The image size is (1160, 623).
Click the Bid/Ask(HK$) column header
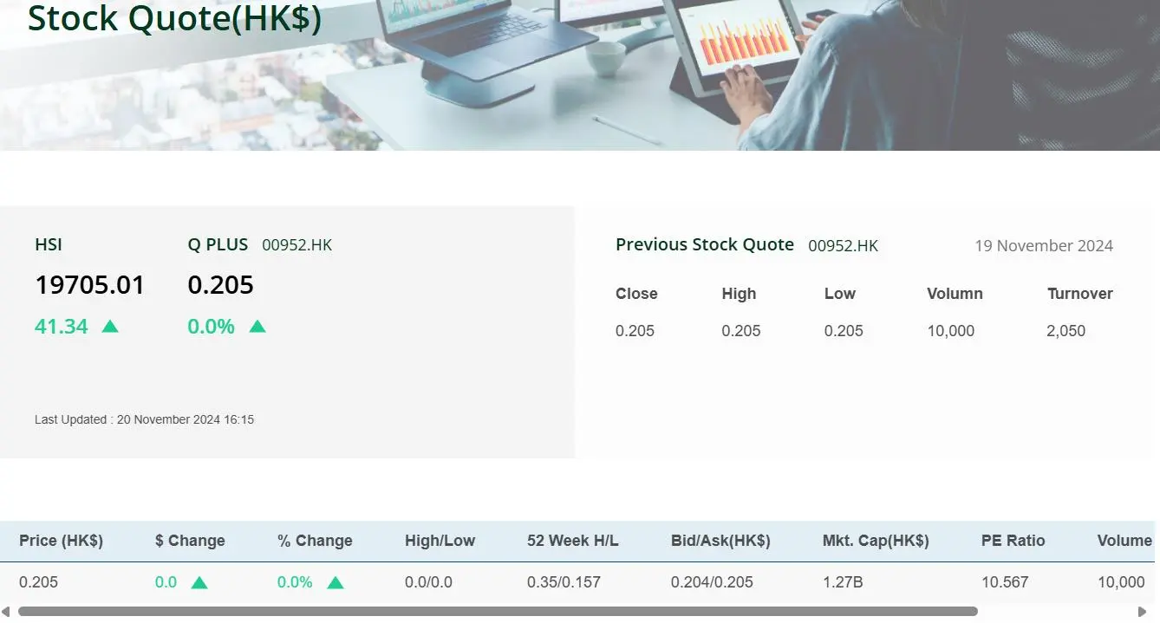point(720,541)
